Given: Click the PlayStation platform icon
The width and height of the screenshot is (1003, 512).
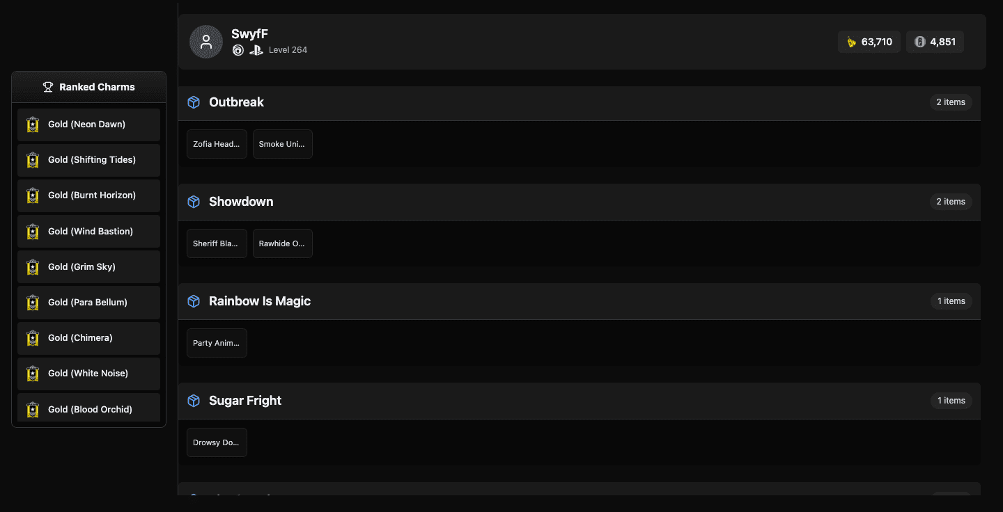Looking at the screenshot, I should point(256,50).
